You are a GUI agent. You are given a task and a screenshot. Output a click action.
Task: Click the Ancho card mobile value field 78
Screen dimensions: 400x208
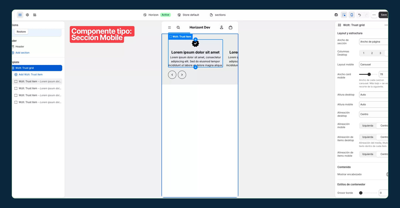click(383, 75)
